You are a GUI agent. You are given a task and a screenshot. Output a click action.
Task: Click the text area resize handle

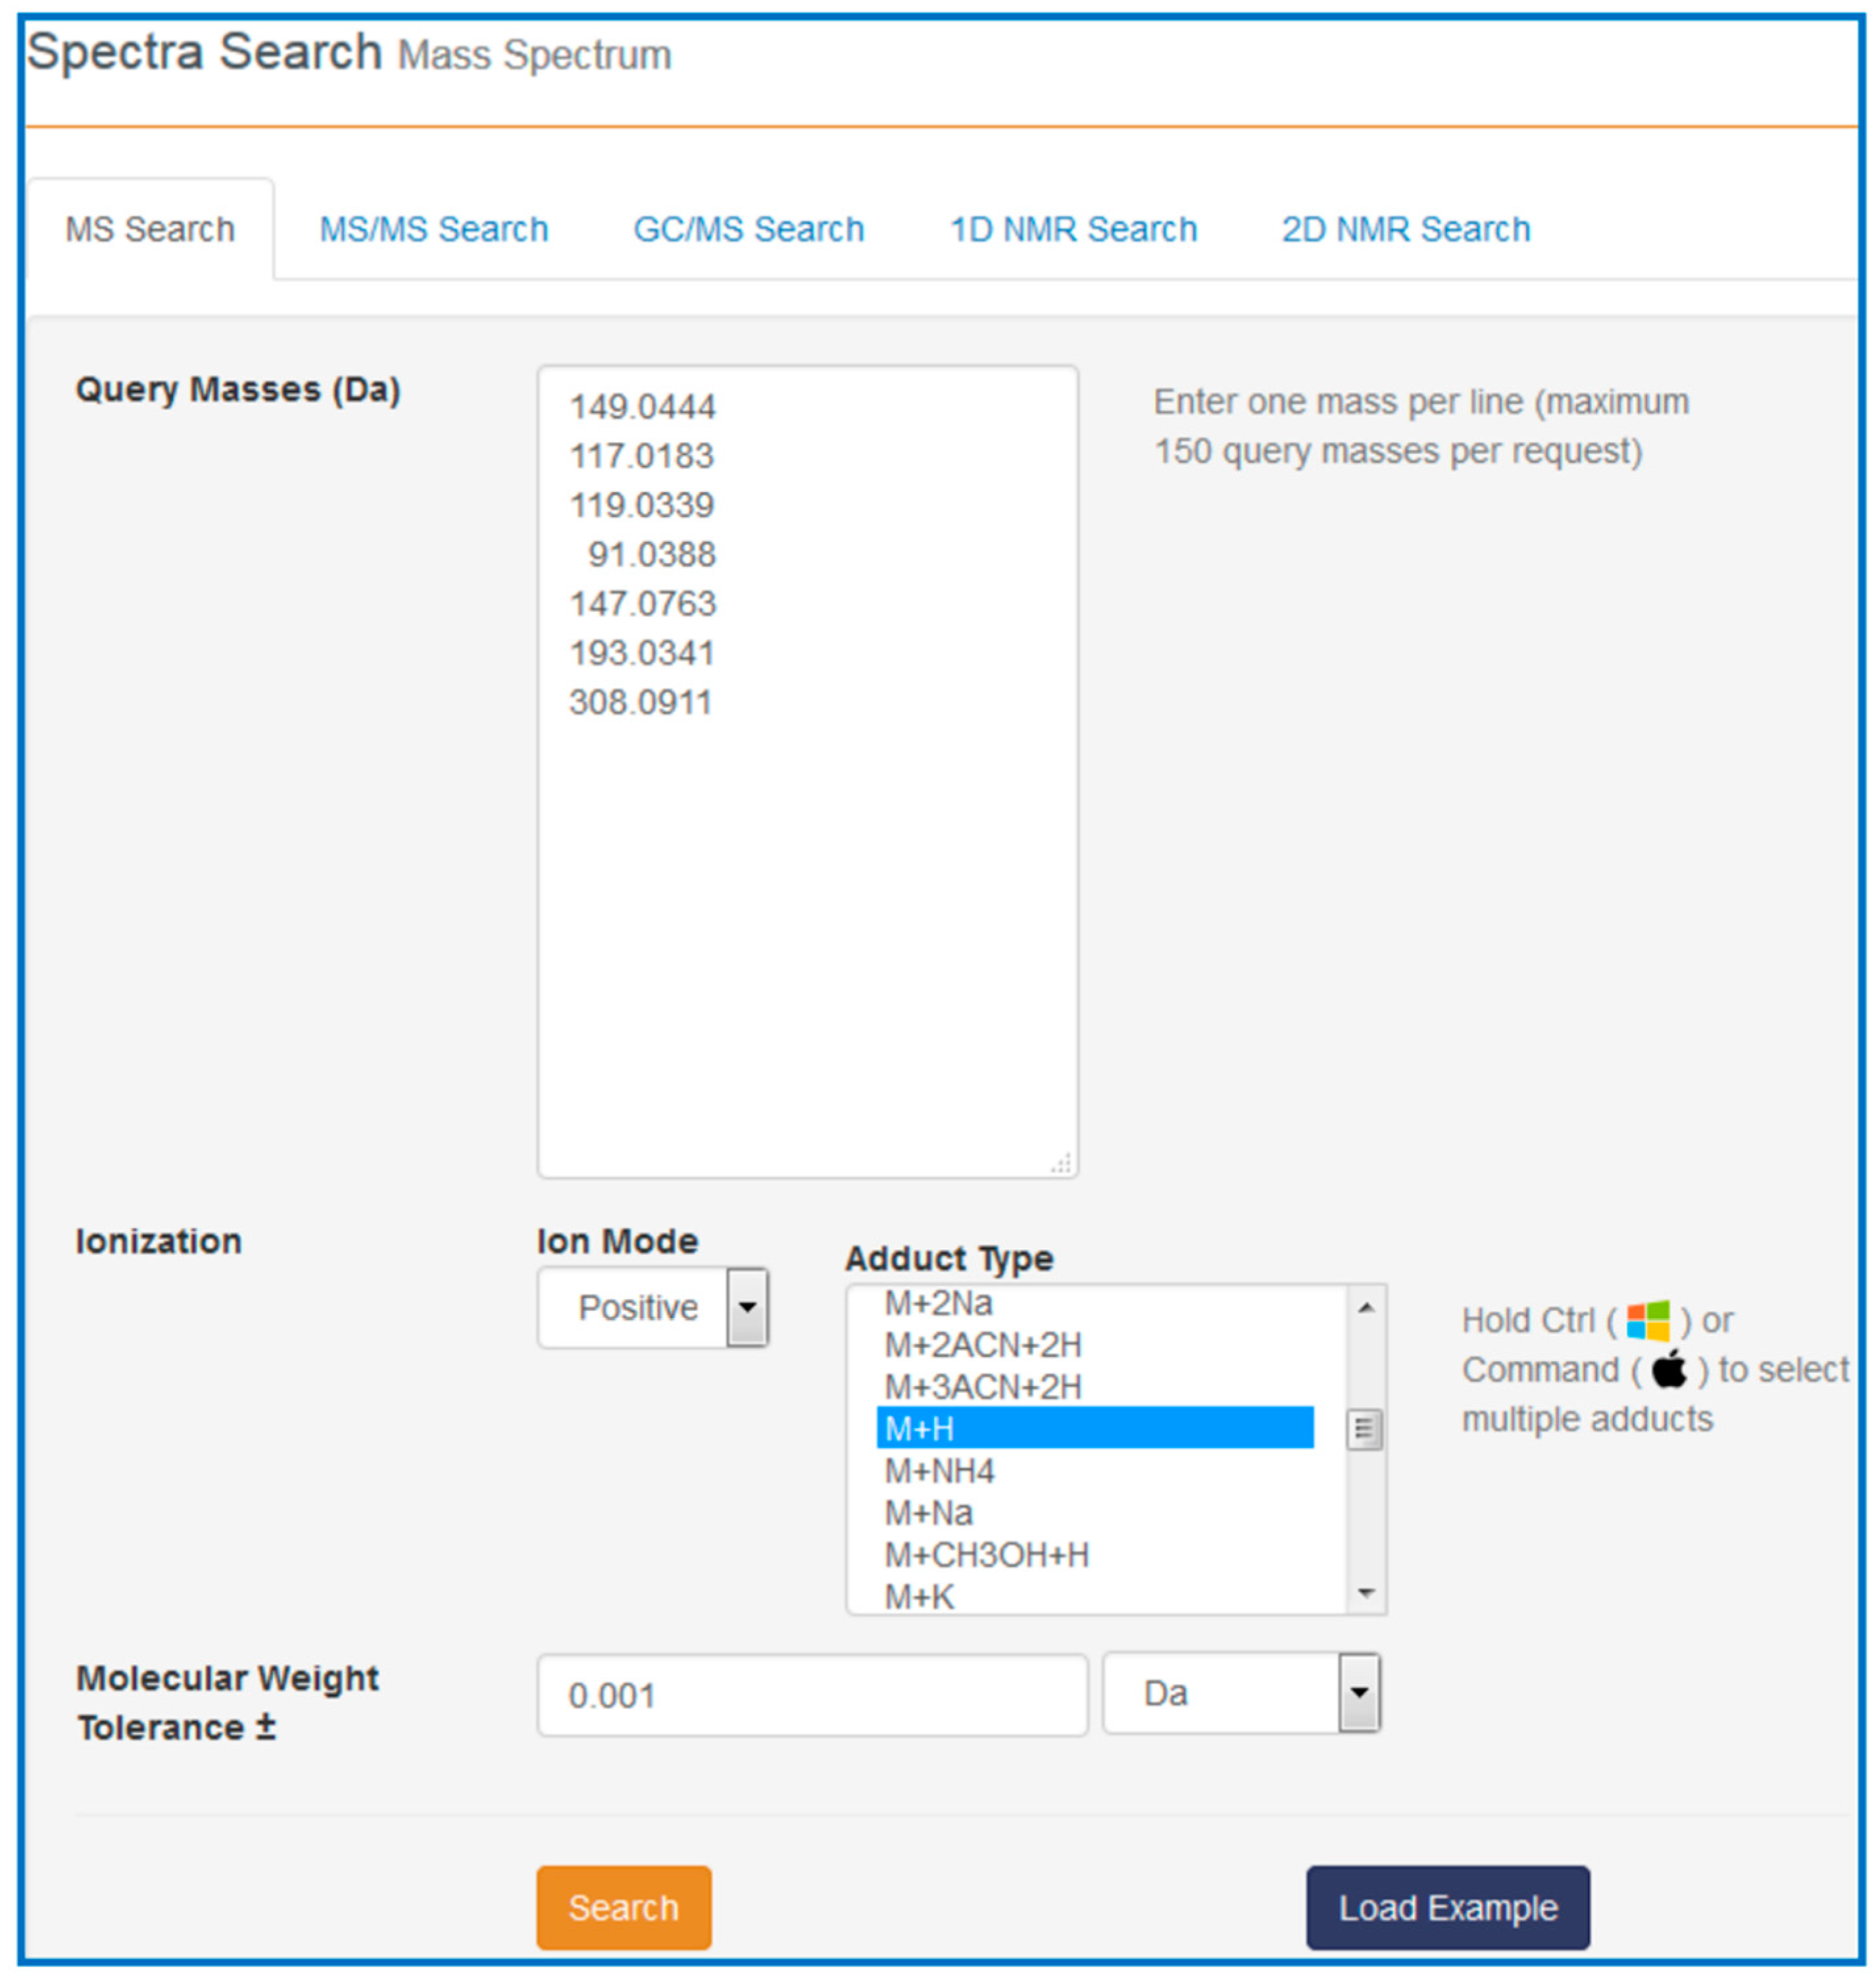(1062, 1163)
